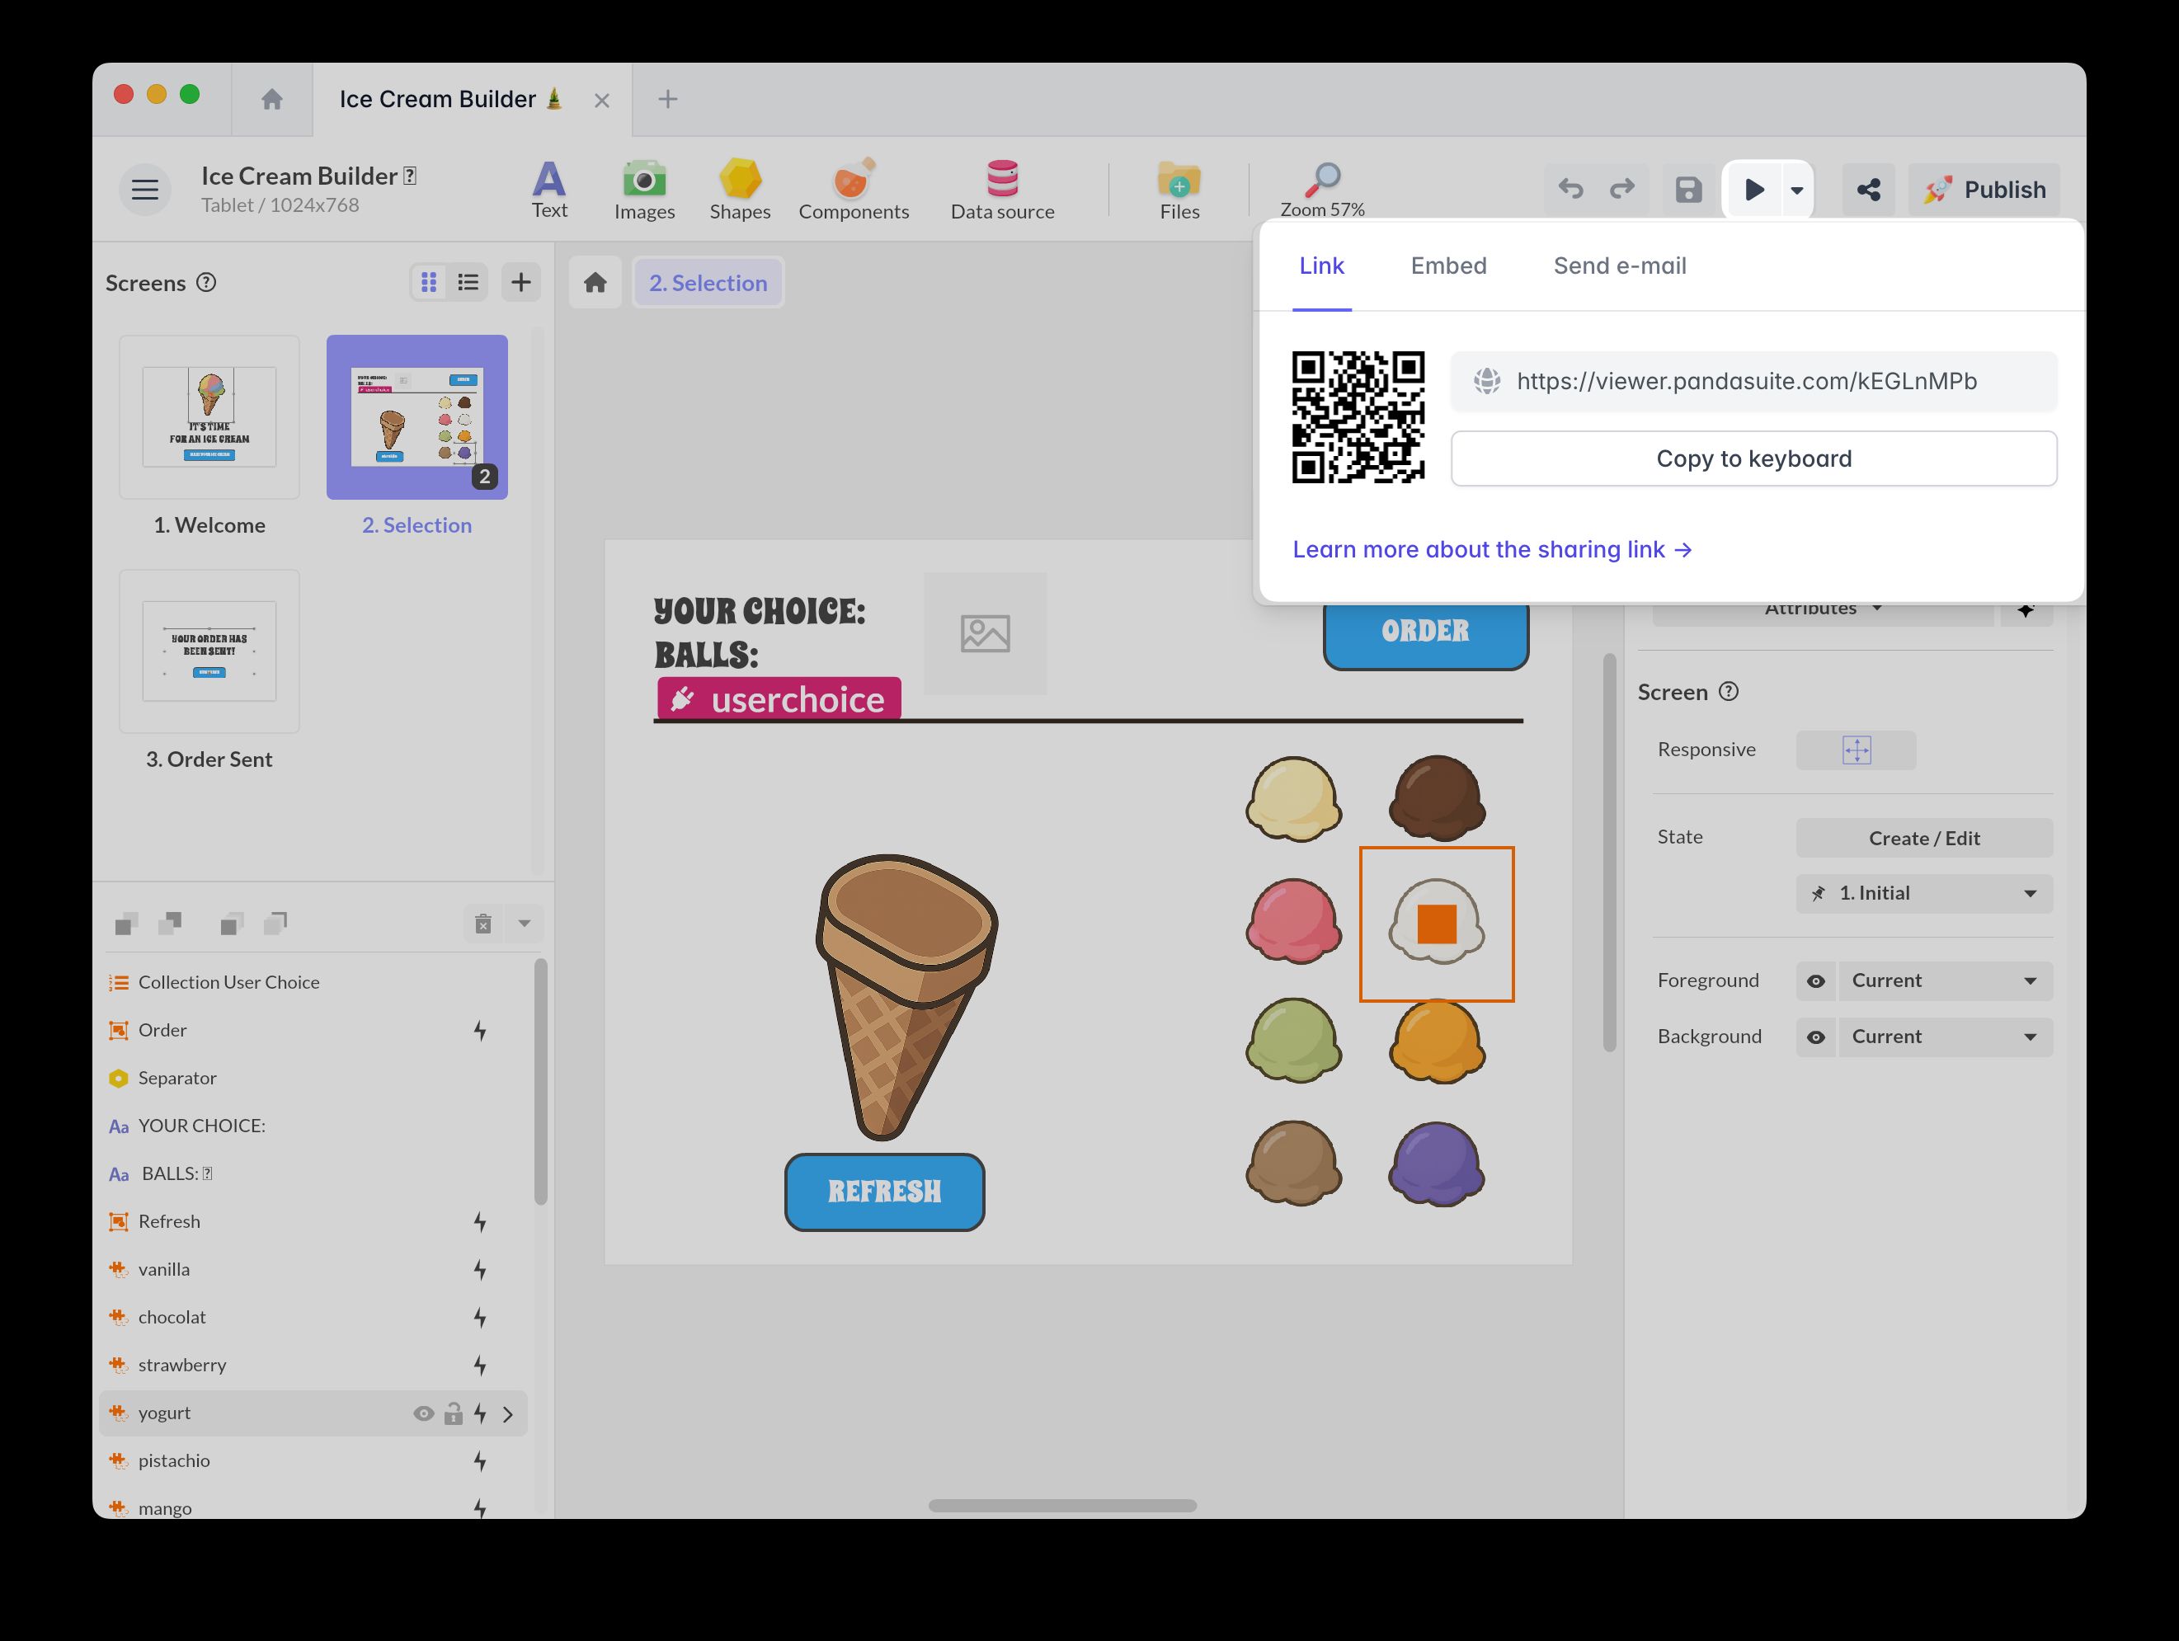Open the 1. Initial state dropdown
Image resolution: width=2179 pixels, height=1641 pixels.
(x=1924, y=893)
